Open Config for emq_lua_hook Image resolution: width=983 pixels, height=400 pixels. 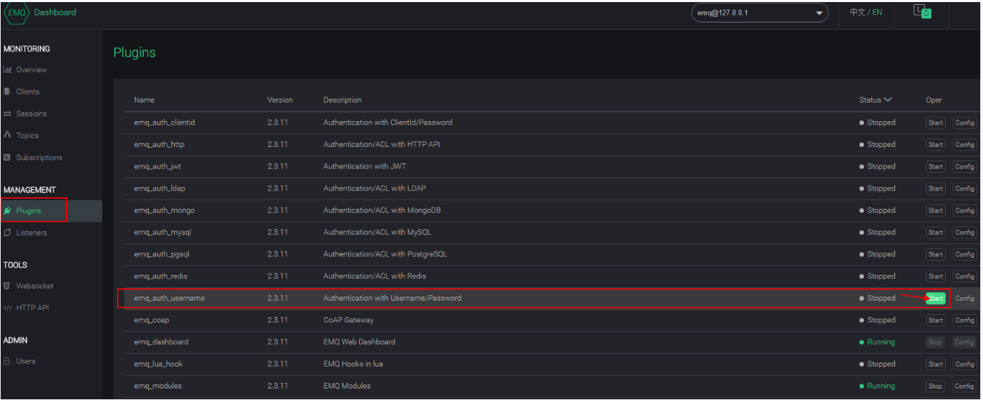tap(965, 364)
